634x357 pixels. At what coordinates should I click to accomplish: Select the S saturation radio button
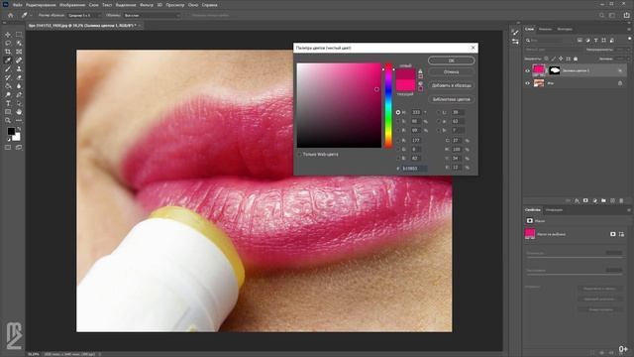[x=398, y=121]
